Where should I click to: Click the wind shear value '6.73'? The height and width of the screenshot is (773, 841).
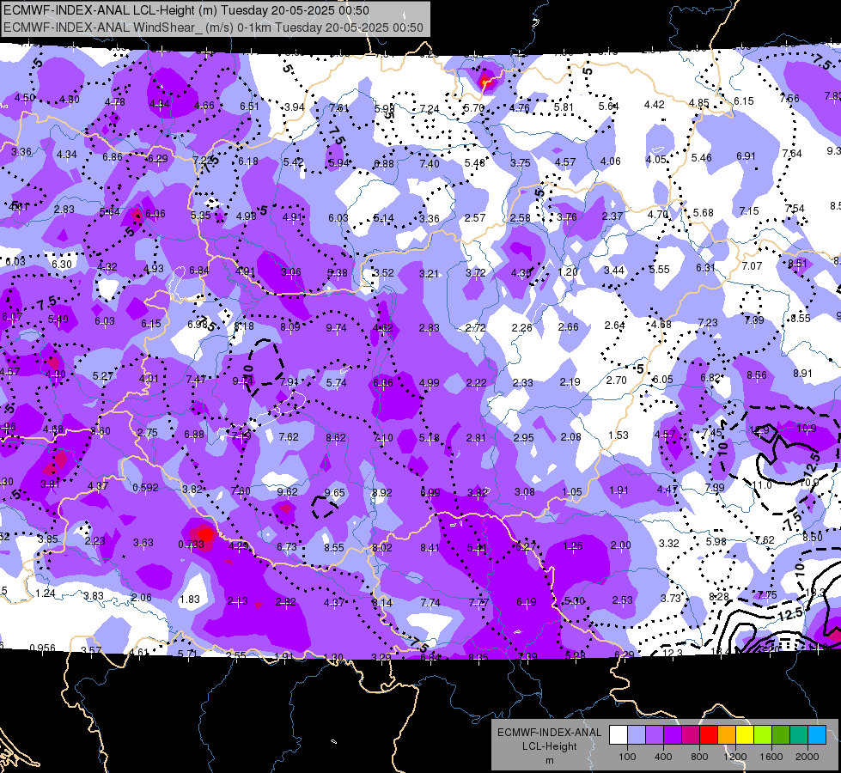[287, 546]
